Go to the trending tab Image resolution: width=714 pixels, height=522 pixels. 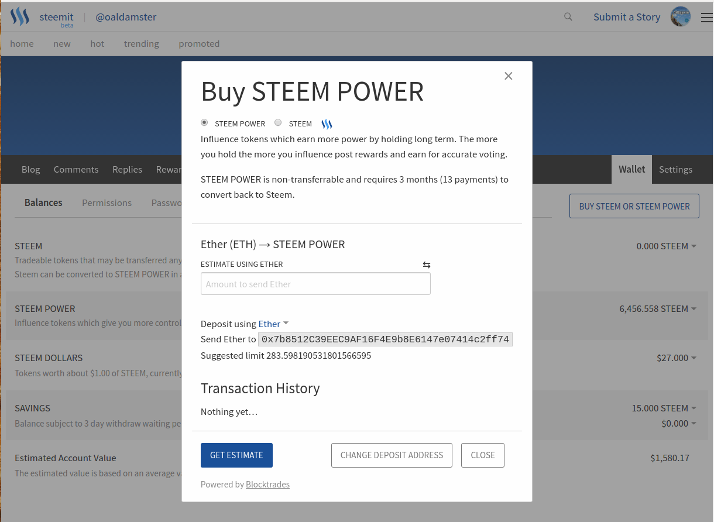(x=142, y=44)
